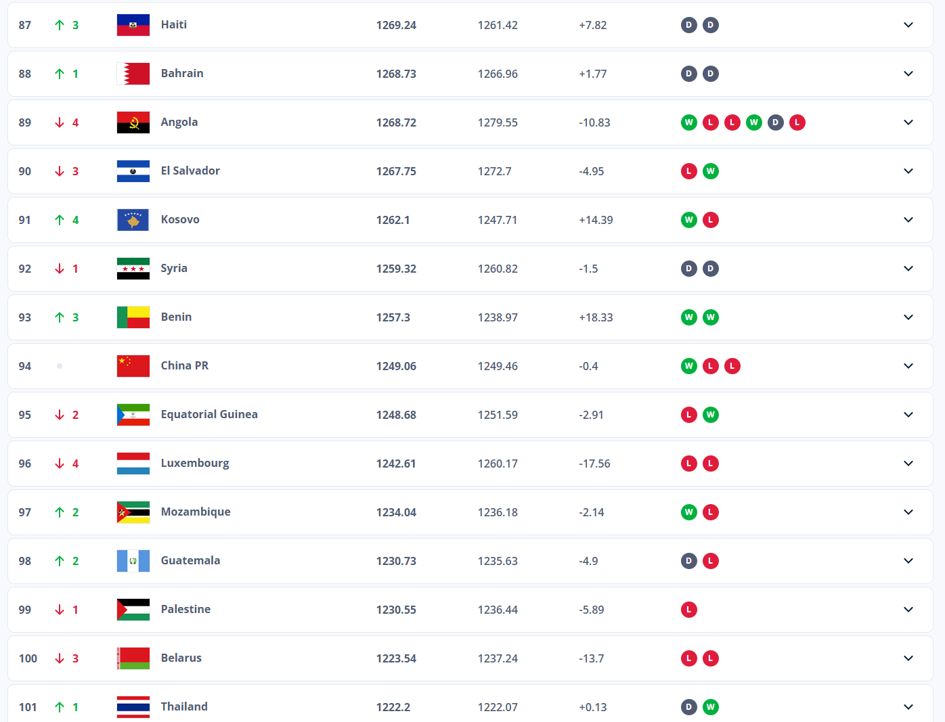Open the El Salvador team link
945x722 pixels.
190,171
